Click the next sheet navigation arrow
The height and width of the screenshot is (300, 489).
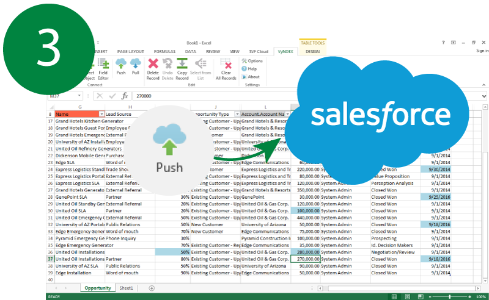pyautogui.click(x=66, y=288)
